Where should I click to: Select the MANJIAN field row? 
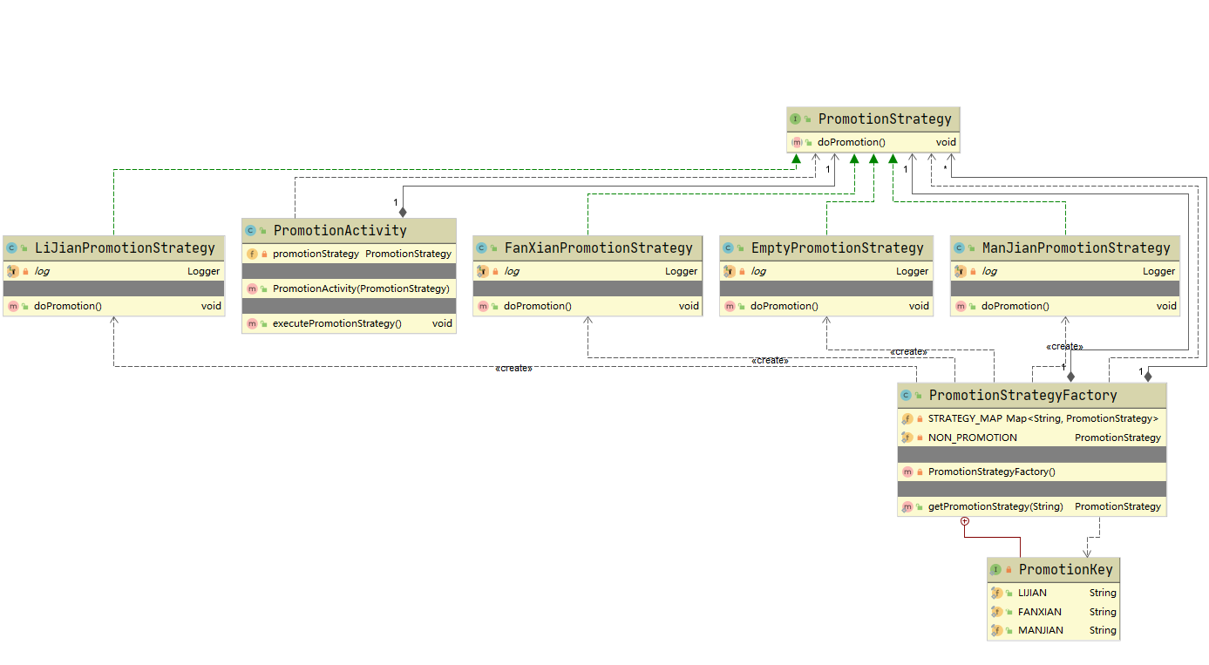(x=1040, y=630)
